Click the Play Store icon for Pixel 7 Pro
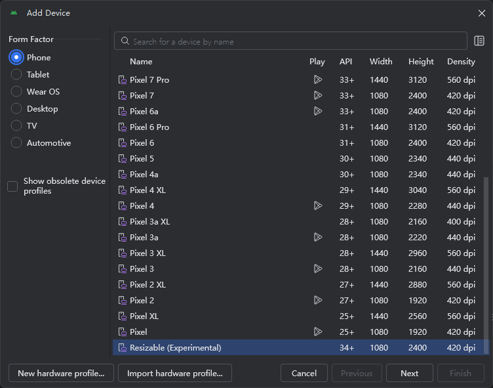 tap(317, 80)
